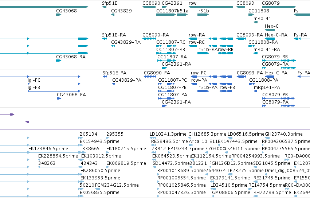Select the CG11808-RA transcript

[x=263, y=42]
